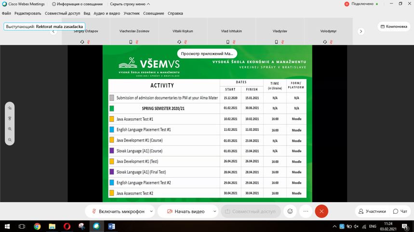The width and height of the screenshot is (414, 232).
Task: Leave meeting with the red X button
Action: pos(321,211)
